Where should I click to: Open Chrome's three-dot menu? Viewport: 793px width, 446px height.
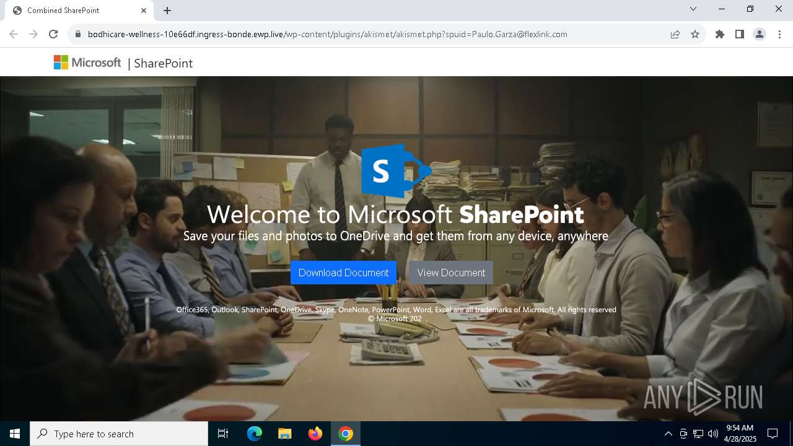[779, 34]
